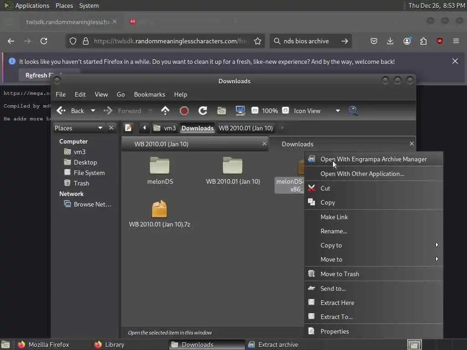Save page to Pocket icon
Viewport: 467px width, 350px height.
pos(374,41)
